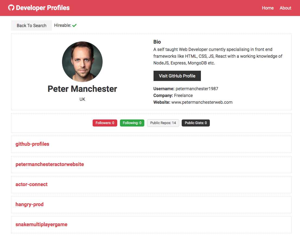Click the website www.petermanchesterweb.com text
Viewport: 300px width, 240px height.
click(202, 102)
